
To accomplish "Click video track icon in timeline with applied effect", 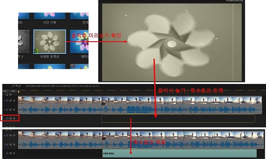I will tap(7, 135).
